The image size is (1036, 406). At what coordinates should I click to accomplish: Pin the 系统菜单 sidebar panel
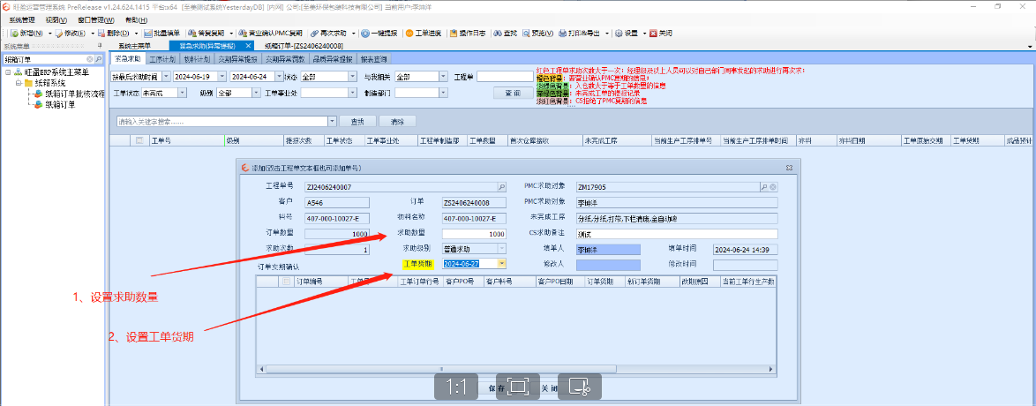point(99,46)
